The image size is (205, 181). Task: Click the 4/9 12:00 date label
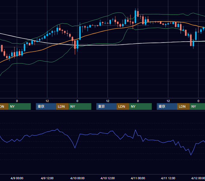pyautogui.click(x=47, y=178)
